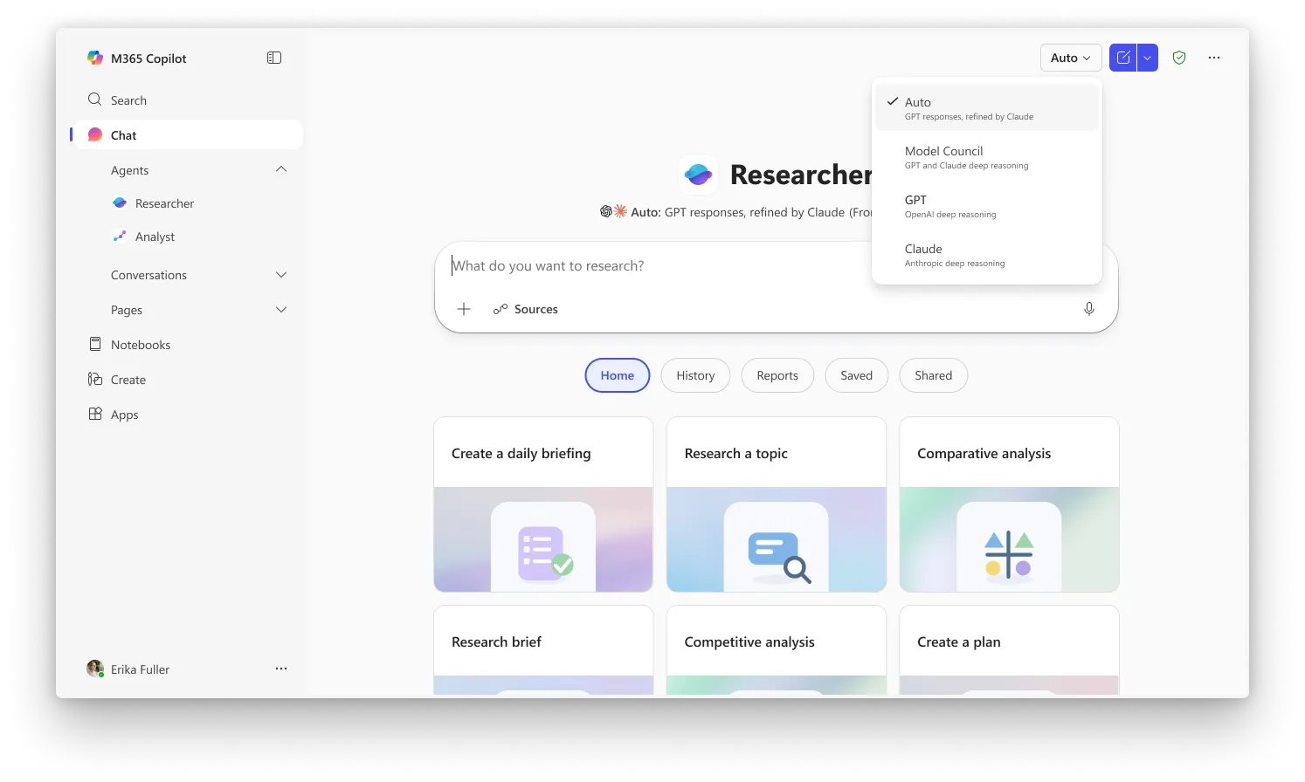Switch to the History tab
Viewport: 1305px width, 782px height.
click(694, 374)
